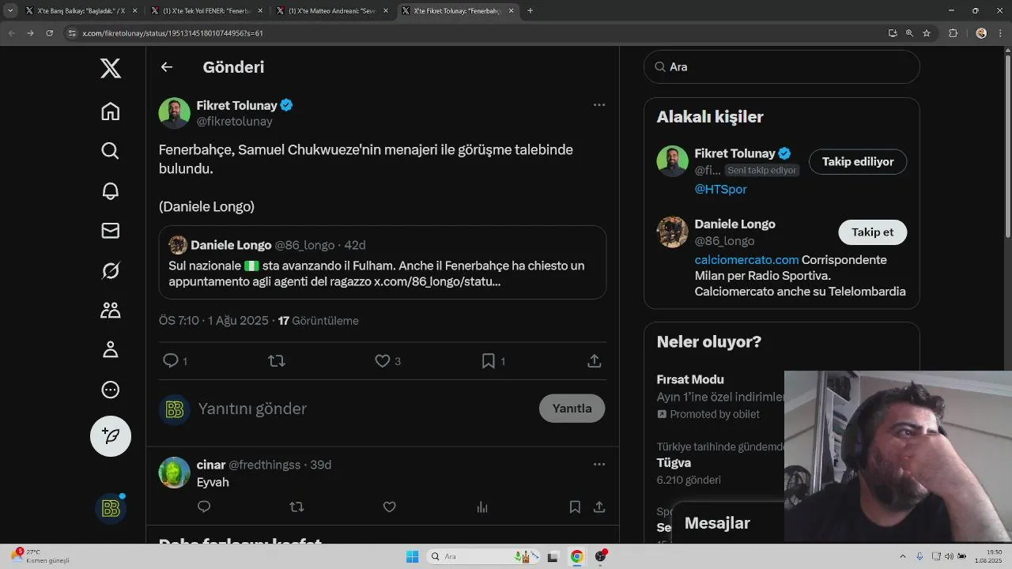Screen dimensions: 1012x569
Task: Open Fırsat Modu promoted trend
Action: [x=690, y=379]
